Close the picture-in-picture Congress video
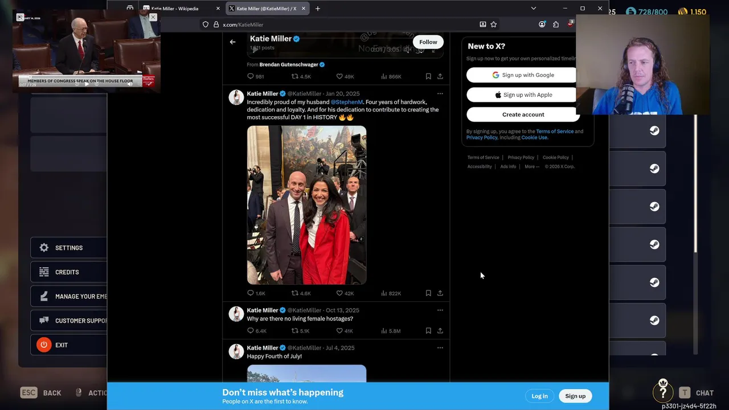 153,17
